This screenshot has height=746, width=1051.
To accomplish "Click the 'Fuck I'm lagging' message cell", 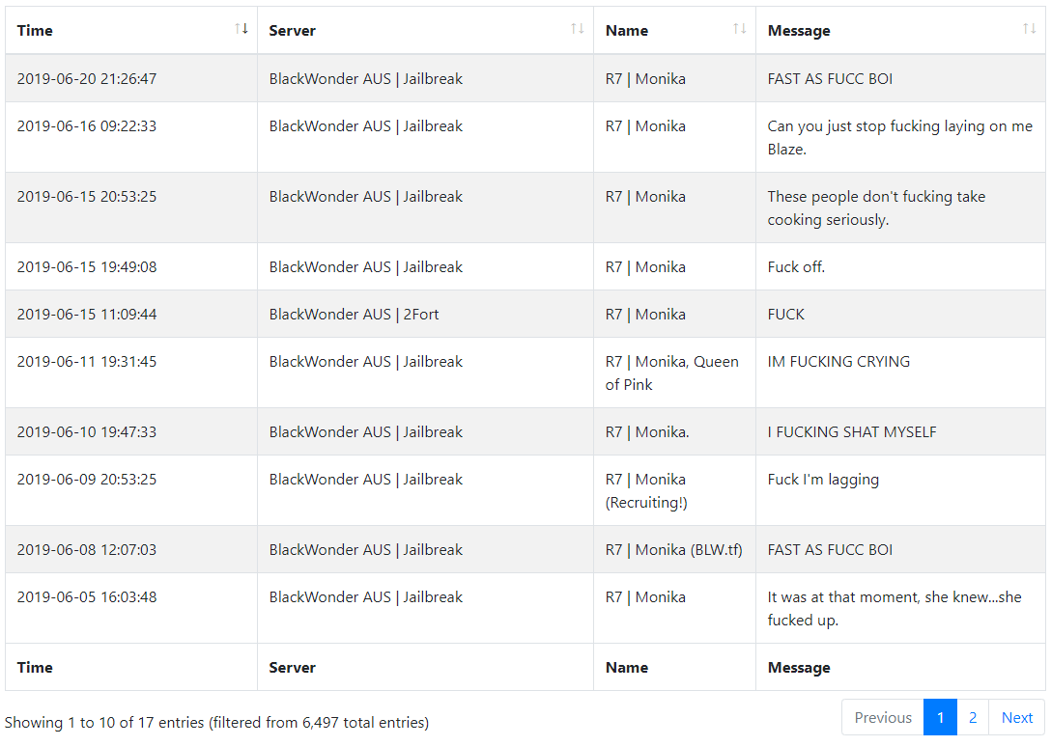I will [900, 490].
